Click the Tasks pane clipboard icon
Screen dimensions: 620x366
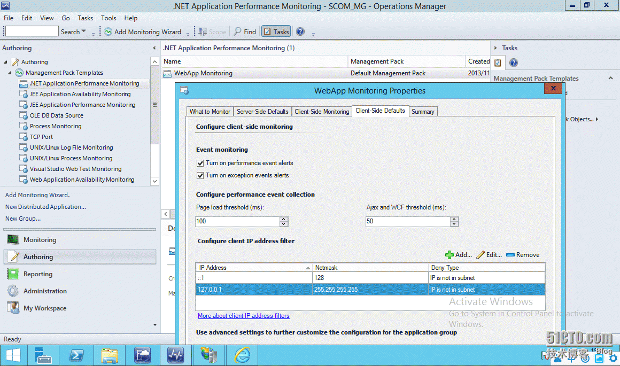tap(498, 63)
